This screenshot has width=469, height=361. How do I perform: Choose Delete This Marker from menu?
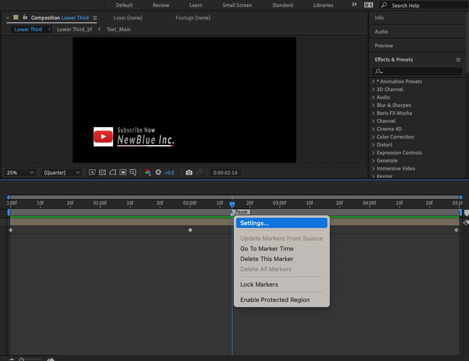click(267, 259)
